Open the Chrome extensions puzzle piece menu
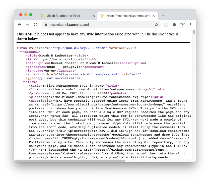Screen dimensions: 210x181 coord(174,25)
